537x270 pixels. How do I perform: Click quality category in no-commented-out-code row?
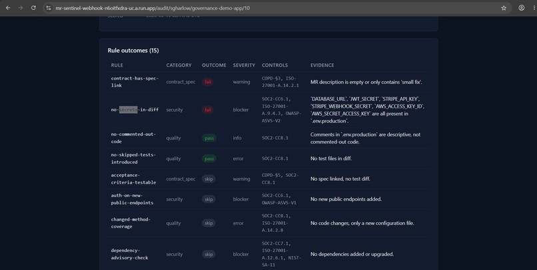173,138
